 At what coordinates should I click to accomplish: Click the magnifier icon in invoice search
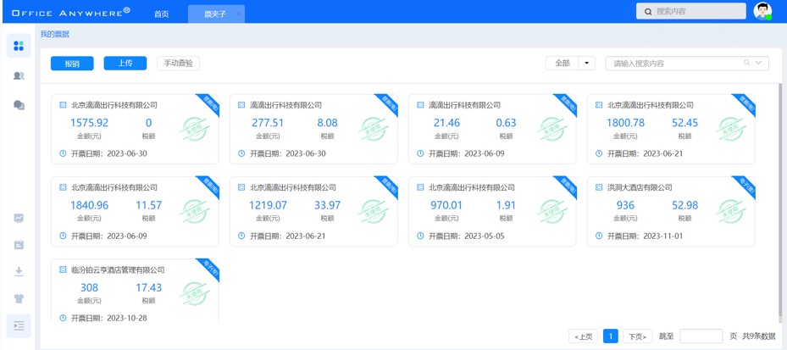[746, 64]
